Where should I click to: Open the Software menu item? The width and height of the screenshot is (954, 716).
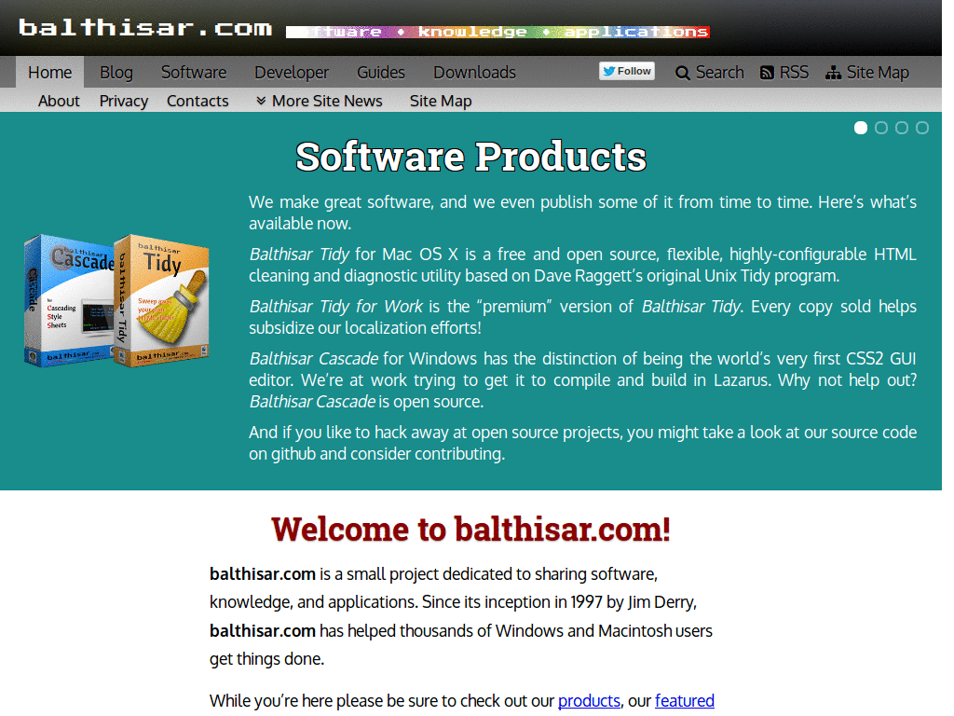[194, 73]
